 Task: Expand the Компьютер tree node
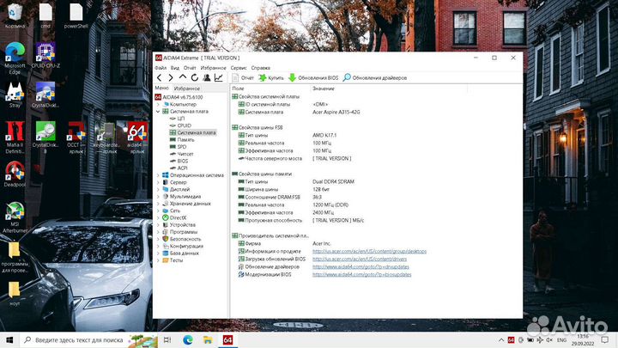click(x=159, y=105)
